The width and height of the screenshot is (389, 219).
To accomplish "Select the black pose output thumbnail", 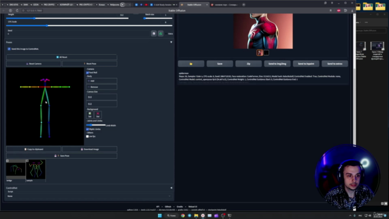I will (x=266, y=53).
